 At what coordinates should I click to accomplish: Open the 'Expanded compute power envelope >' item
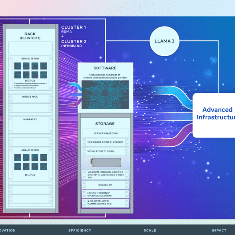click(31, 83)
